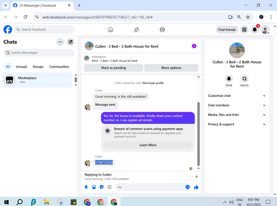Open the Facebook menu grid icon

pos(244,29)
